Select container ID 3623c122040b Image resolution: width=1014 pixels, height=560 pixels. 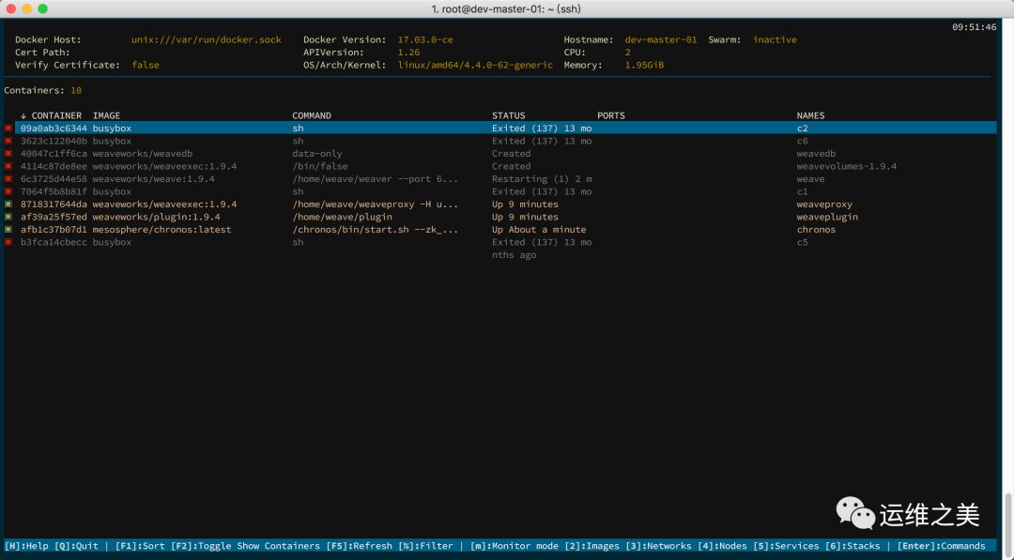54,141
